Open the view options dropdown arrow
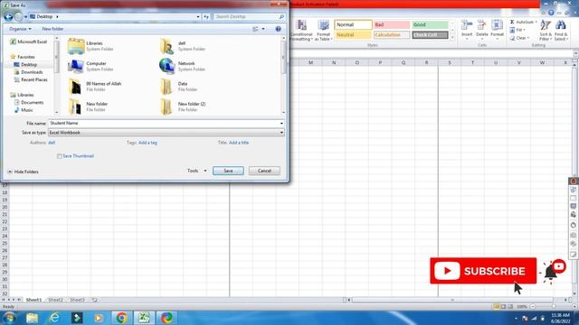579x325 pixels. coord(263,29)
